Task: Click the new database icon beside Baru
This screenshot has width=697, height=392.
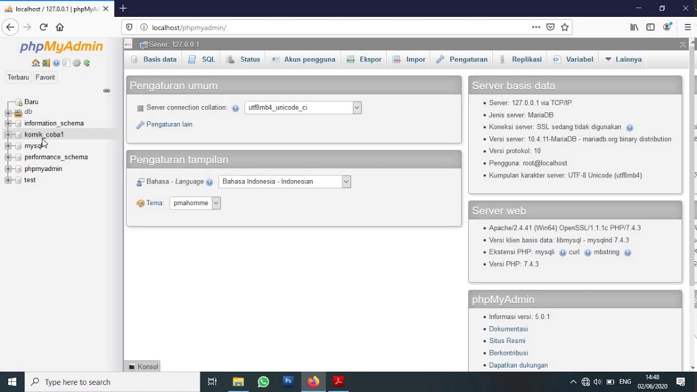Action: [x=19, y=102]
